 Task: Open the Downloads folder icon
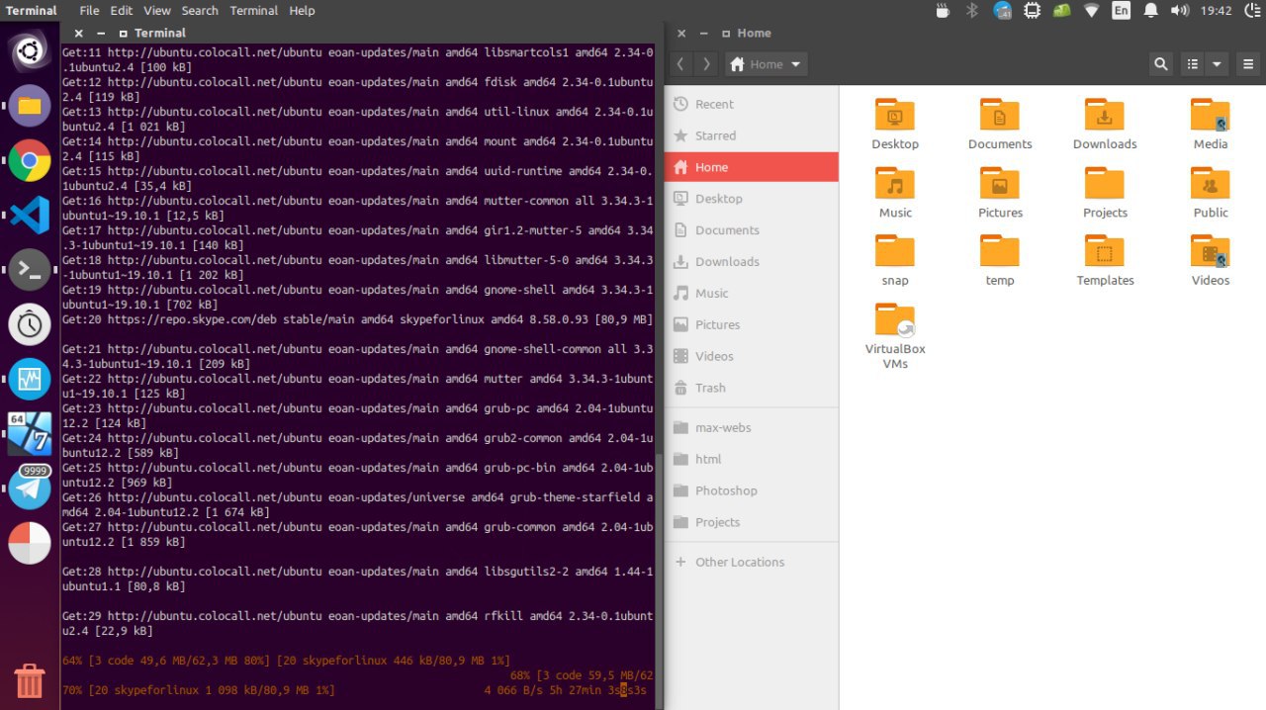1104,125
